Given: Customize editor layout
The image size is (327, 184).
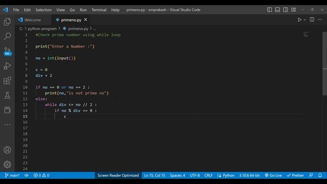Looking at the screenshot, I should point(293,10).
